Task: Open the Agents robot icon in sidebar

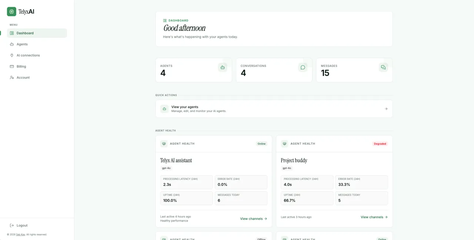Action: tap(12, 44)
